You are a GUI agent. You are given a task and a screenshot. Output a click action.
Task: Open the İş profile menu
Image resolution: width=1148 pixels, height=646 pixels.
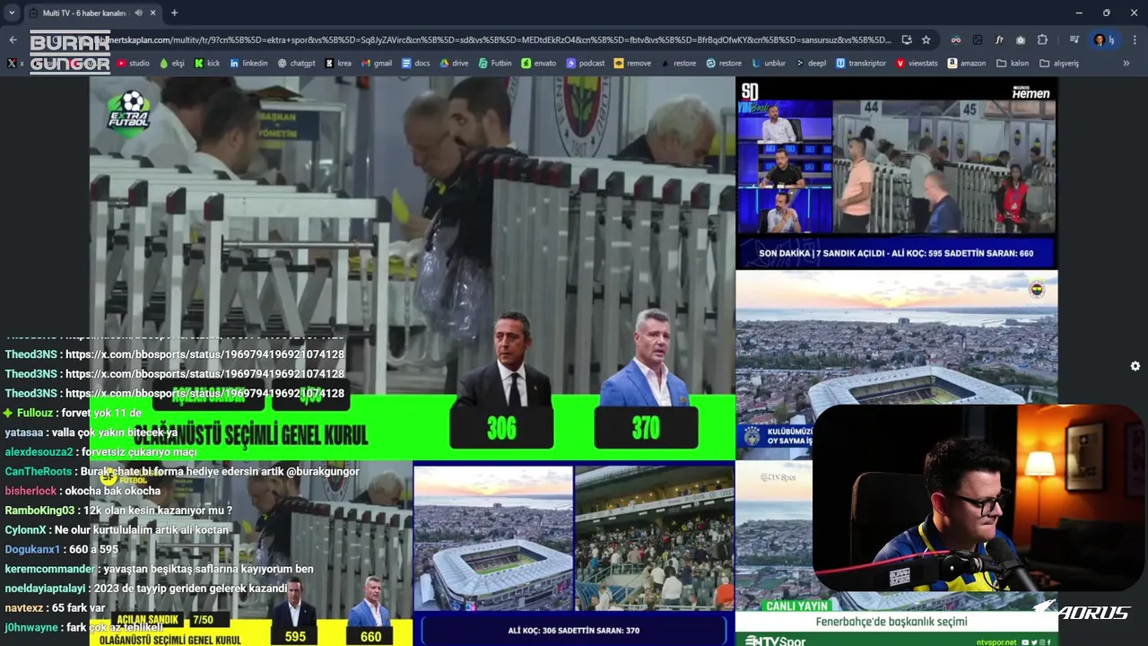tap(1103, 39)
